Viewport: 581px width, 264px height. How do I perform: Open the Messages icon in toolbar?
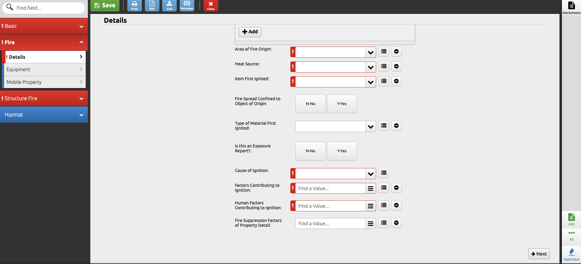pos(187,5)
